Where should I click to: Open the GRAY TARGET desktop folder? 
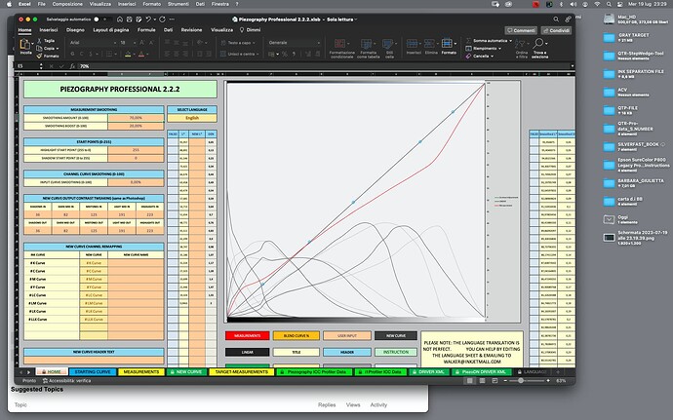(609, 38)
